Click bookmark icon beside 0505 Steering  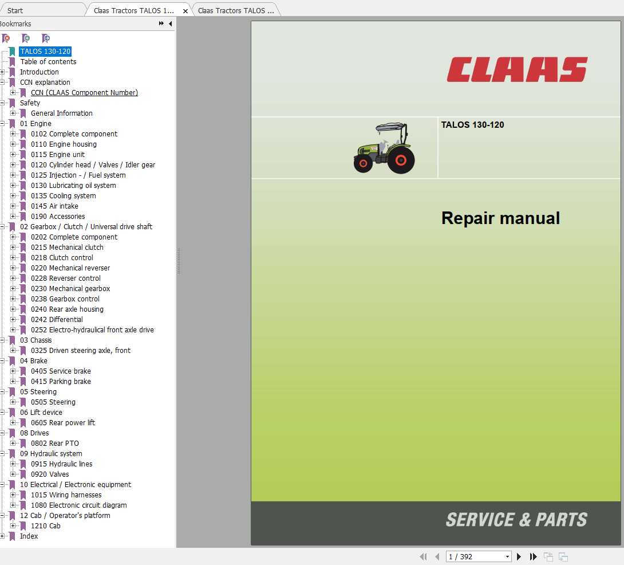point(23,402)
